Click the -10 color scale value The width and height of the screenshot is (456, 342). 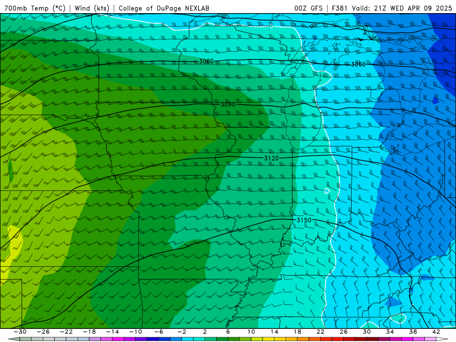click(136, 332)
